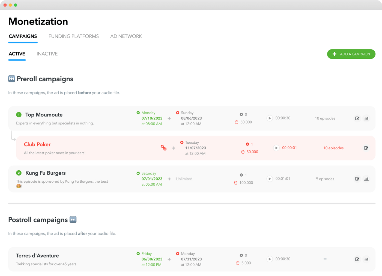Viewport: 382px width, 276px height.
Task: Click the 10 episodes label for Club Poker
Action: (333, 148)
